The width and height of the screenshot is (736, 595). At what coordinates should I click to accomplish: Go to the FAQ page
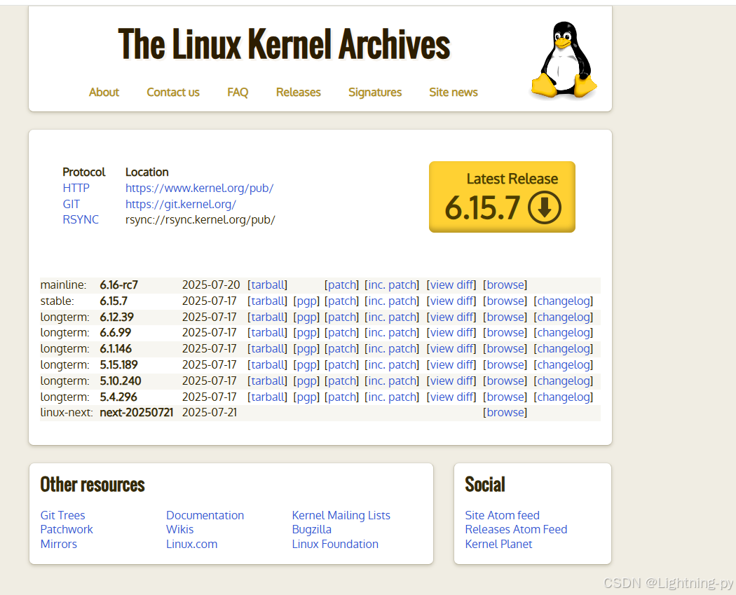[238, 92]
